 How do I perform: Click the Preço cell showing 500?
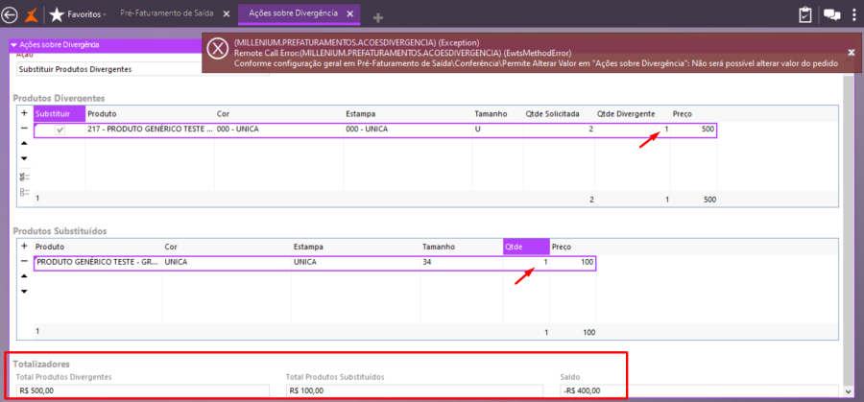(693, 130)
